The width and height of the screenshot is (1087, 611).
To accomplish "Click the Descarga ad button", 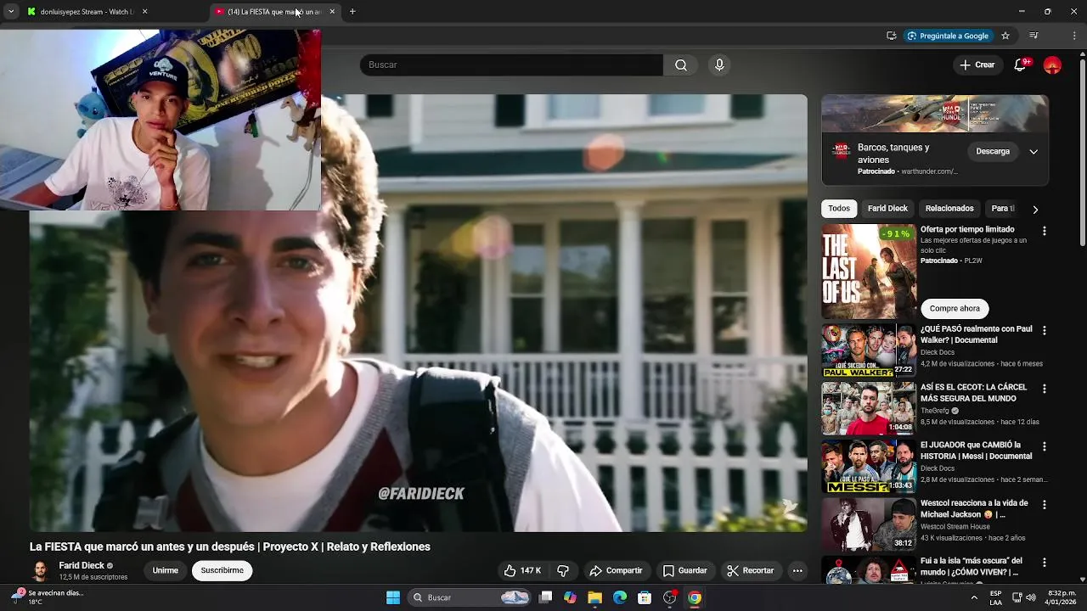I will 993,152.
